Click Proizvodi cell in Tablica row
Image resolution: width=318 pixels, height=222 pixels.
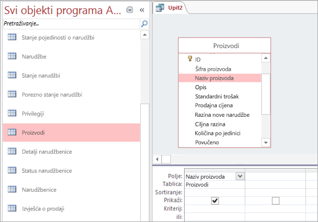[215, 184]
